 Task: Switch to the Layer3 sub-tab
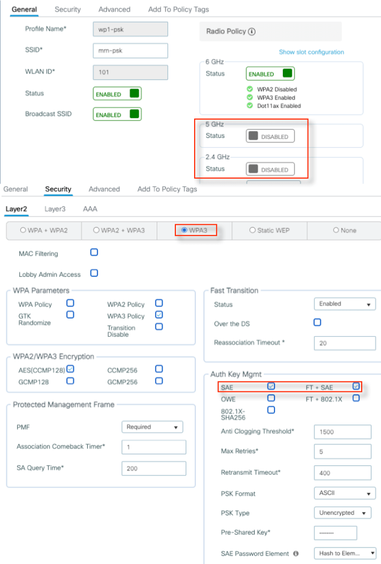pyautogui.click(x=55, y=210)
